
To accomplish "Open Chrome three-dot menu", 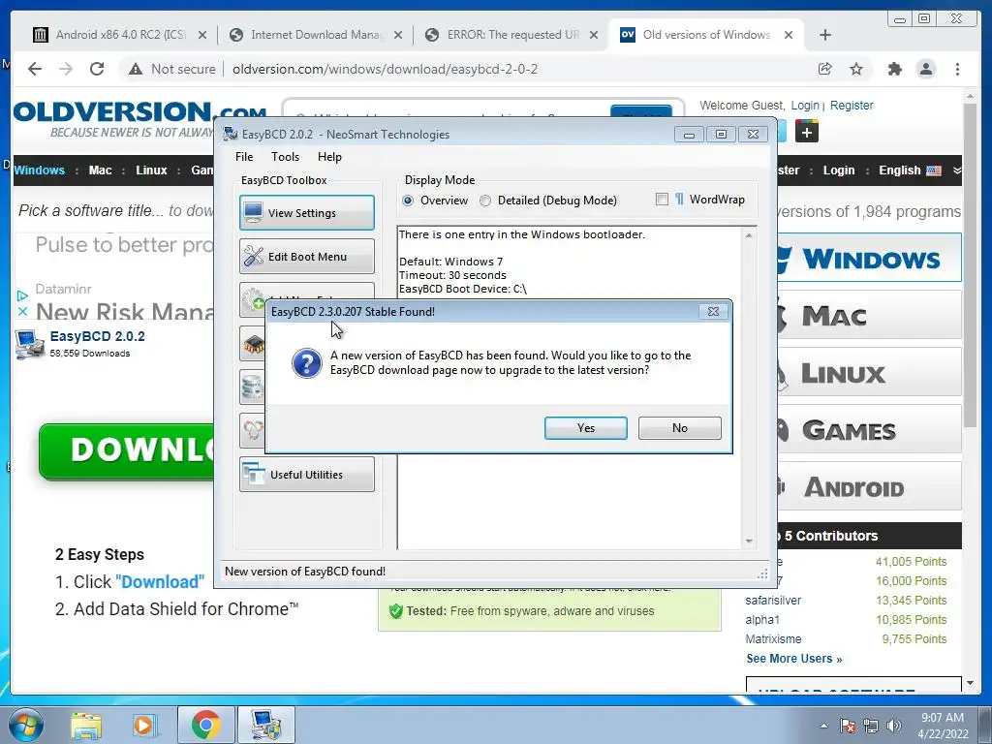I will (958, 69).
